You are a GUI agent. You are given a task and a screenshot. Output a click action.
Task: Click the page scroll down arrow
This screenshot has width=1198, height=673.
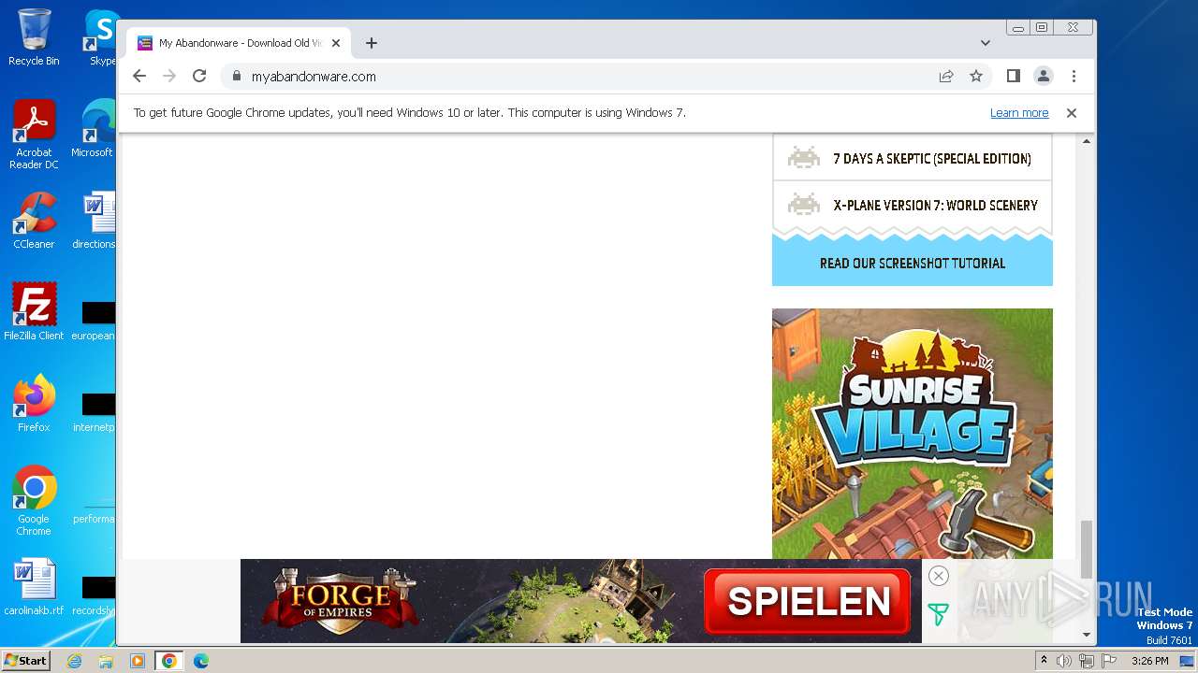click(1087, 635)
